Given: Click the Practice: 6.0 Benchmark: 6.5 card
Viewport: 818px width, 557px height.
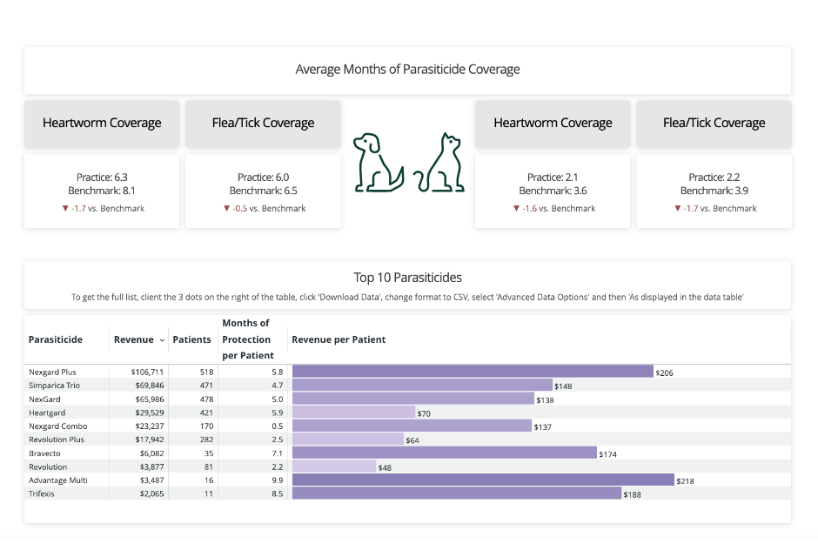Looking at the screenshot, I should pyautogui.click(x=263, y=191).
